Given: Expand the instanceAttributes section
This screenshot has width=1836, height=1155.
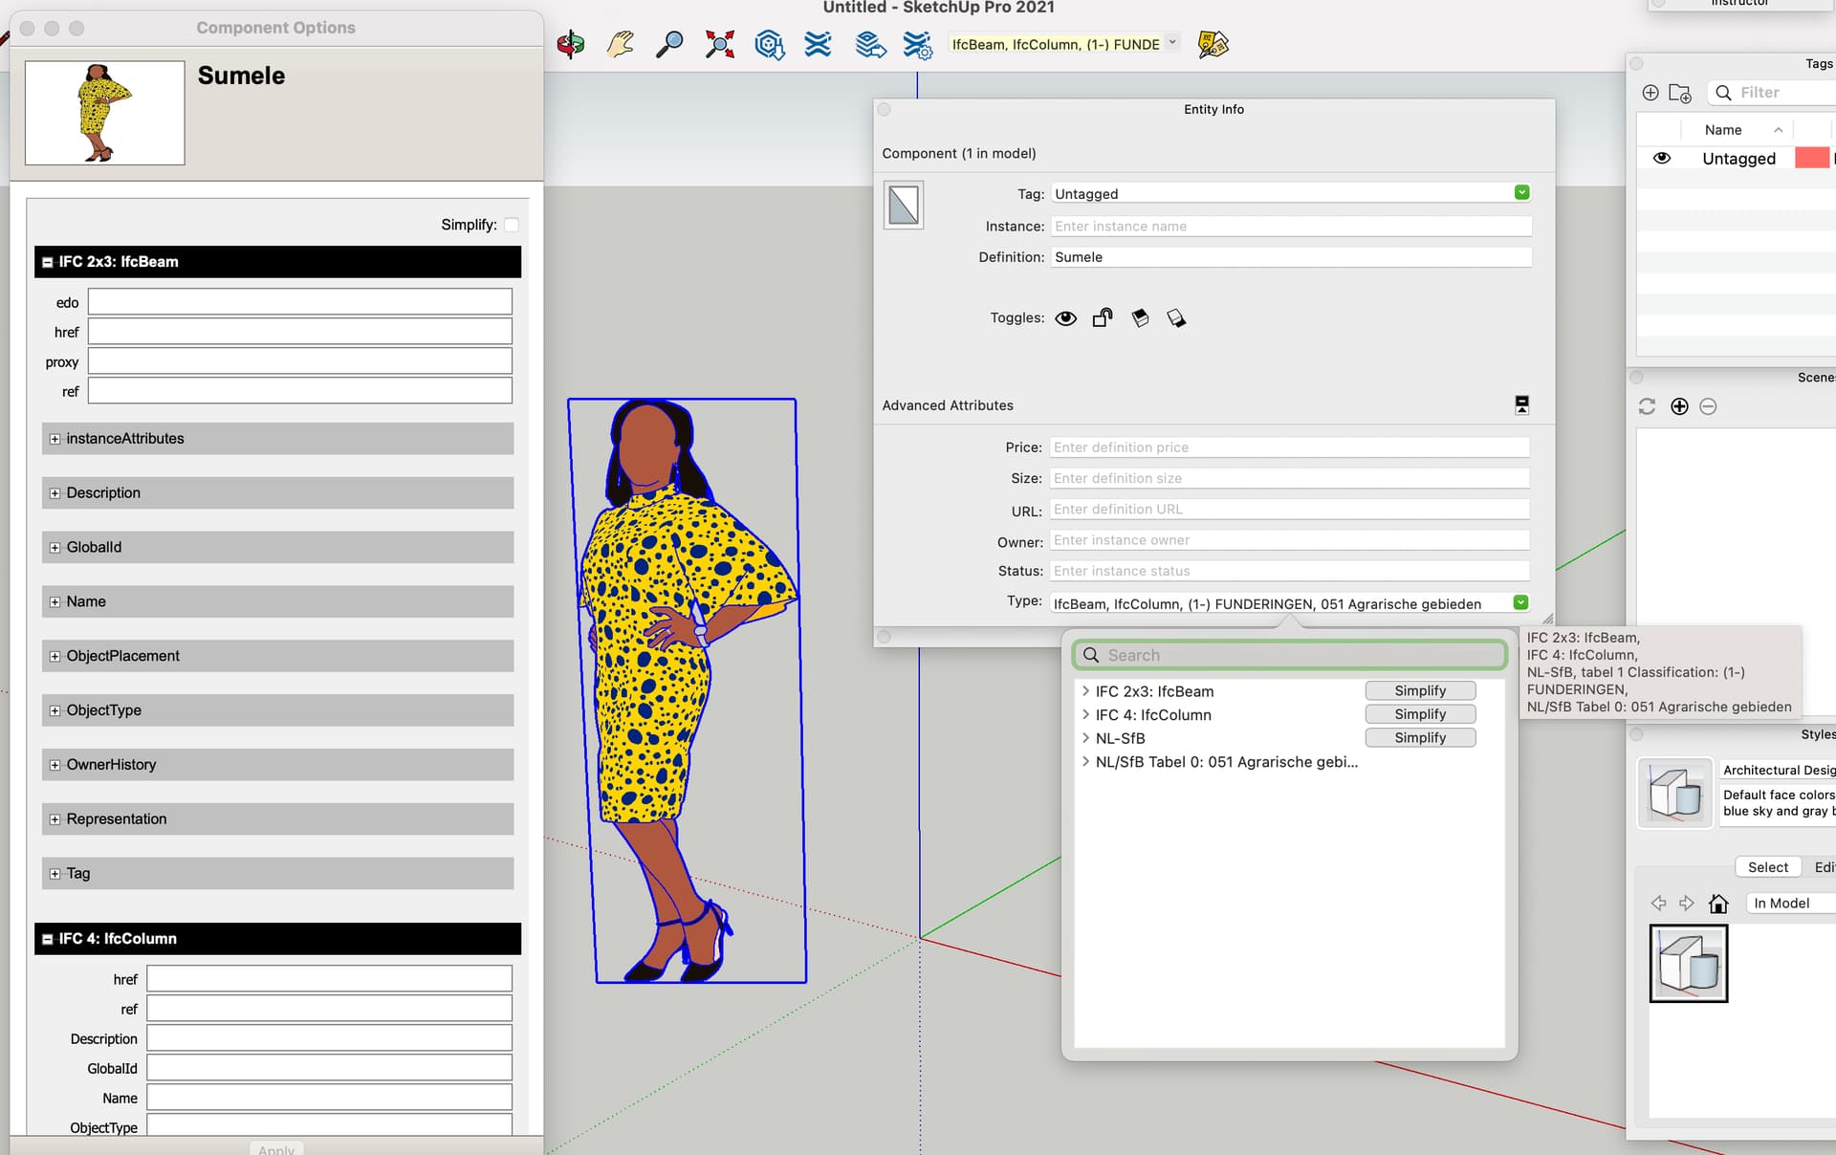Looking at the screenshot, I should coord(55,439).
